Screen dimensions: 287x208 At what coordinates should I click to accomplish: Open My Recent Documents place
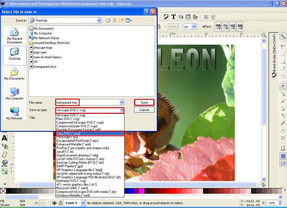point(14,36)
